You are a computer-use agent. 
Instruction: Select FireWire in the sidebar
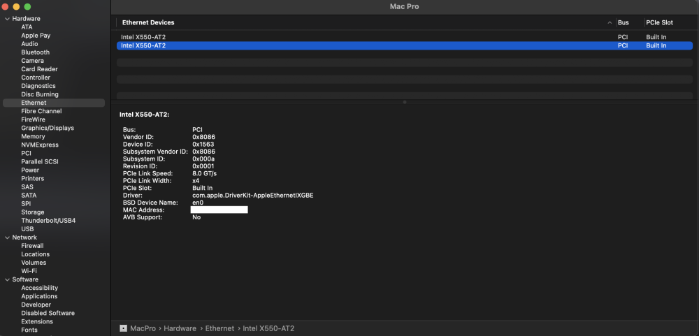pos(33,119)
